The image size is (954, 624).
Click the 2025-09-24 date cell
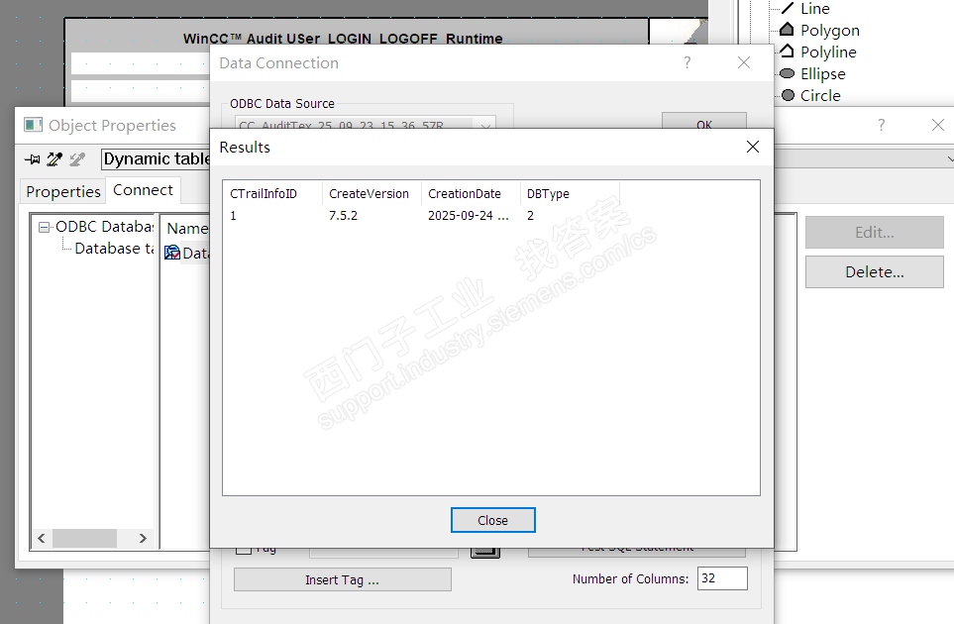[x=468, y=215]
